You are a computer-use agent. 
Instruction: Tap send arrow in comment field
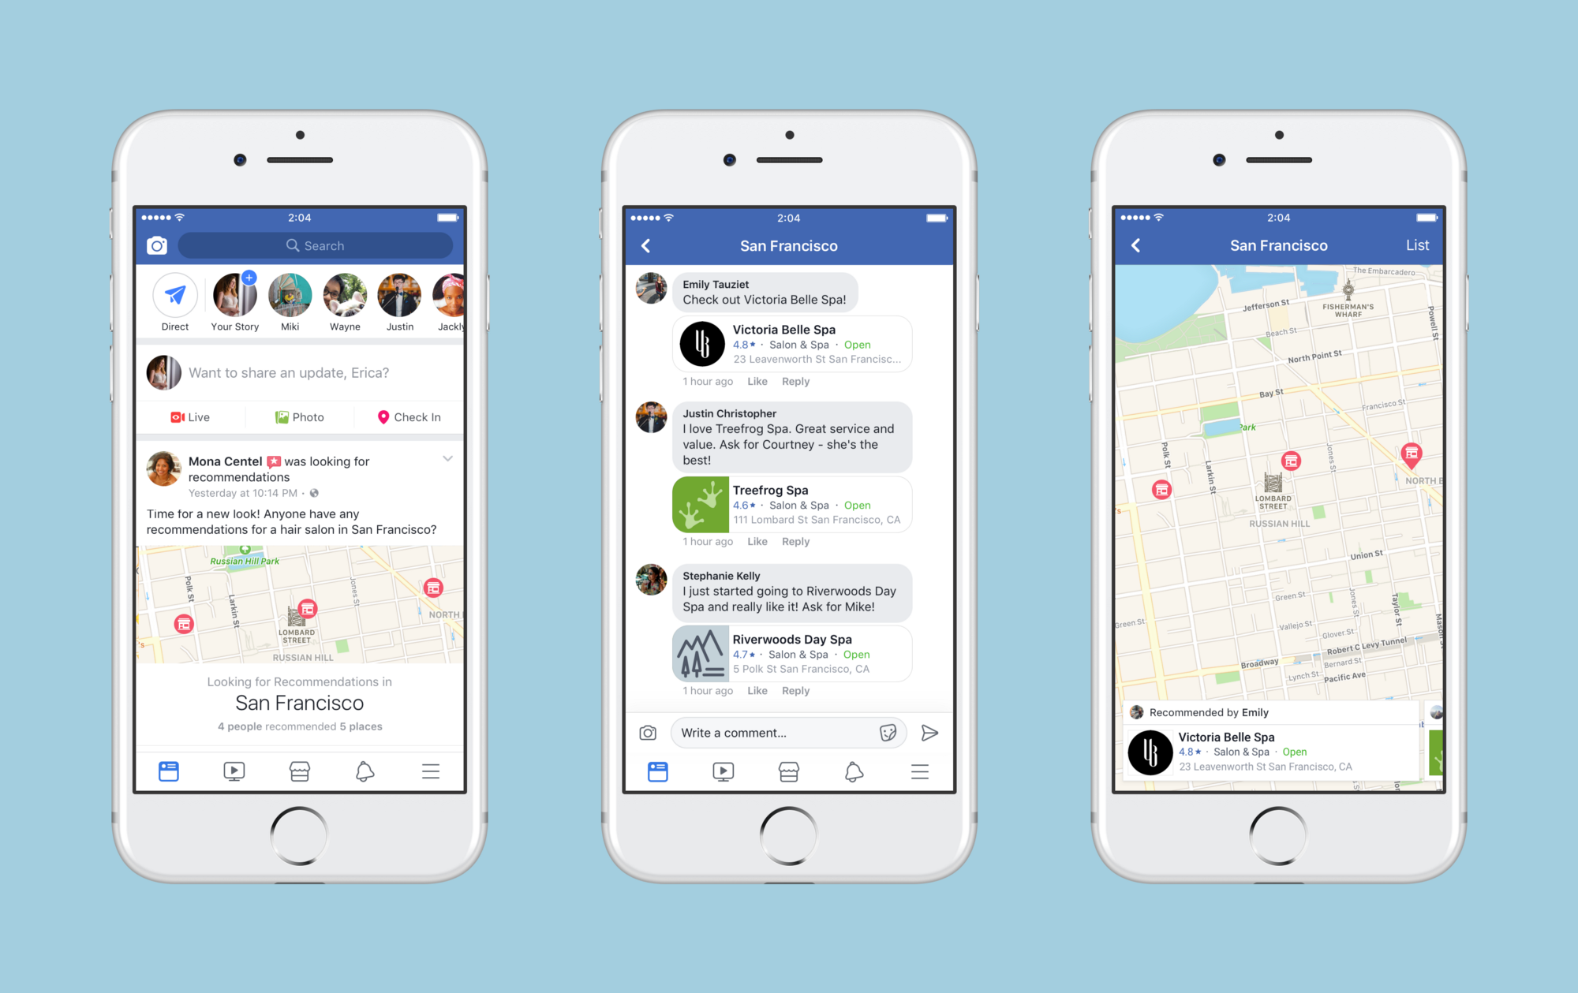(x=930, y=732)
